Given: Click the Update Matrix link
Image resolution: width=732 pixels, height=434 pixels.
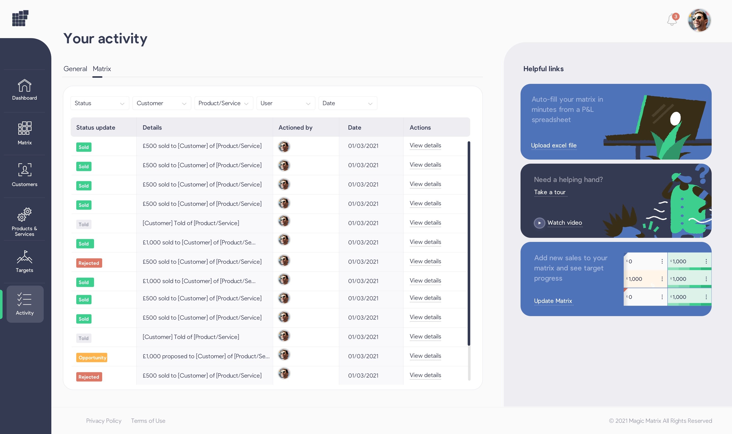Looking at the screenshot, I should click(x=553, y=301).
